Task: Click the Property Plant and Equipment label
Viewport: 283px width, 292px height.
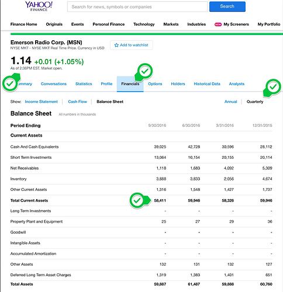Action: point(36,221)
